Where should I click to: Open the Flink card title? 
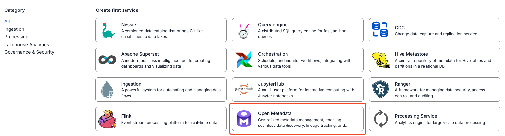126,116
